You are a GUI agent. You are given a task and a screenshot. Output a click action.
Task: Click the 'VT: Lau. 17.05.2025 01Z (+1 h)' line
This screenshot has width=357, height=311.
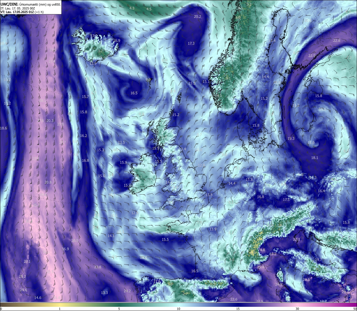pos(22,12)
